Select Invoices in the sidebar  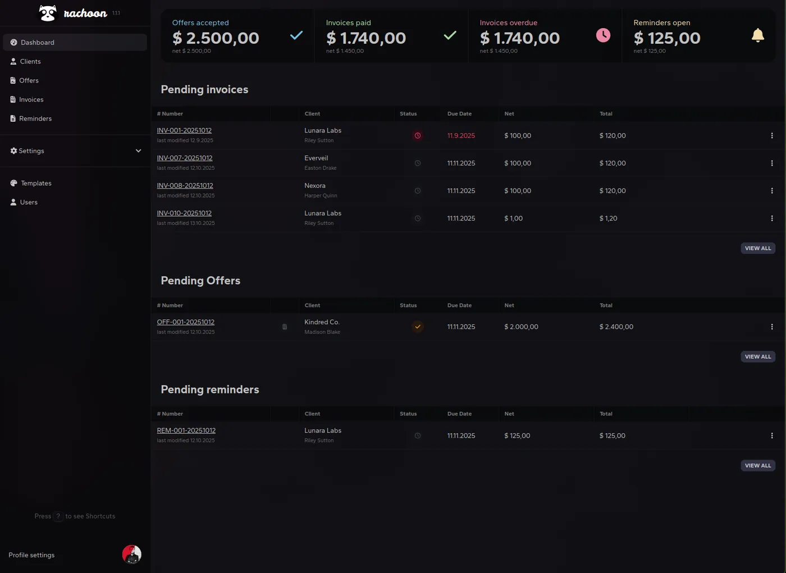coord(31,99)
